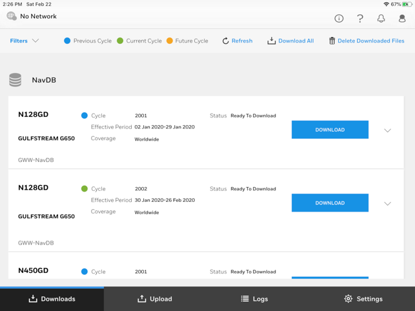The image size is (415, 311).
Task: Open the information icon in header
Action: point(339,18)
